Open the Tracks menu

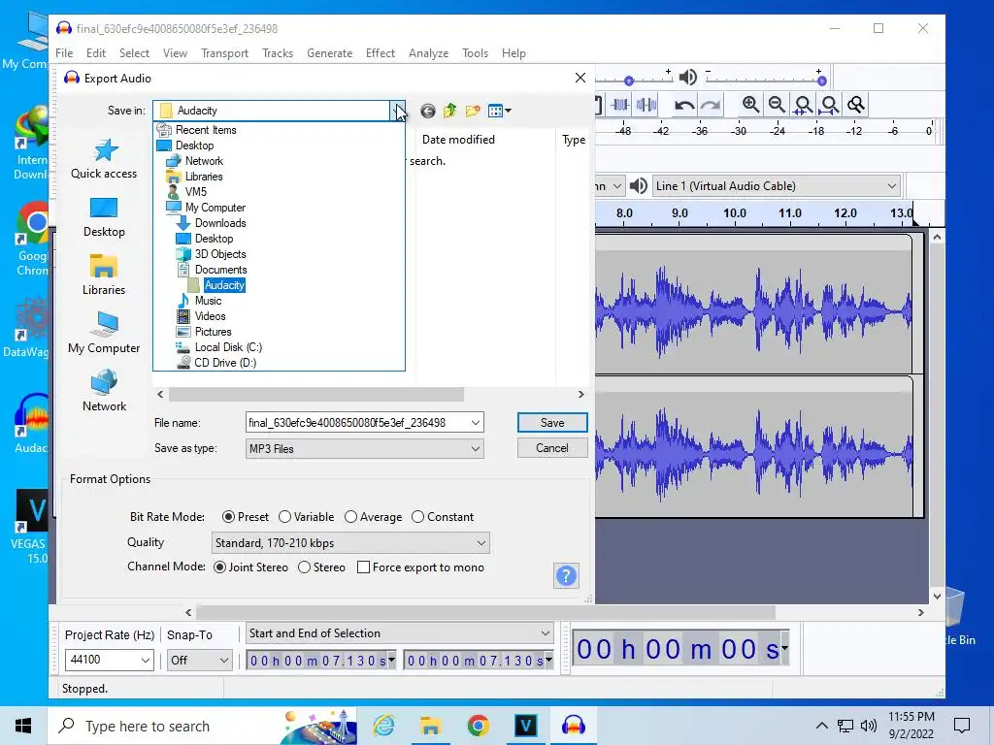(278, 53)
